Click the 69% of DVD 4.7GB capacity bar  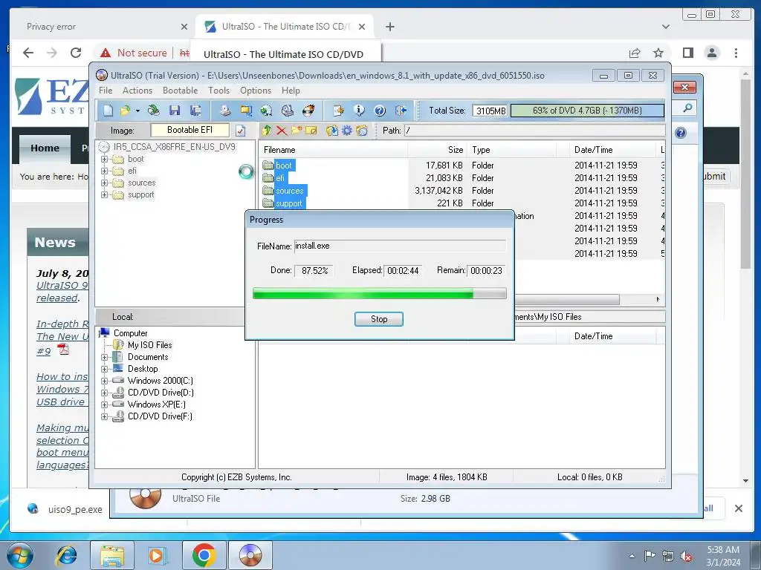(x=587, y=111)
